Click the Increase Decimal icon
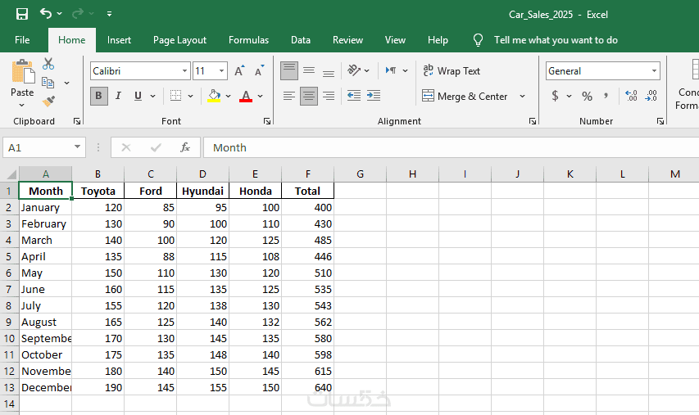The width and height of the screenshot is (699, 415). pos(631,96)
